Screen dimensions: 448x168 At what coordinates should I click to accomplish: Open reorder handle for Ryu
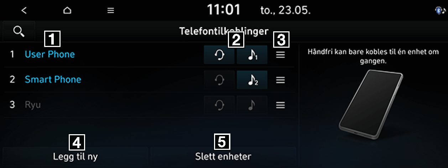281,105
